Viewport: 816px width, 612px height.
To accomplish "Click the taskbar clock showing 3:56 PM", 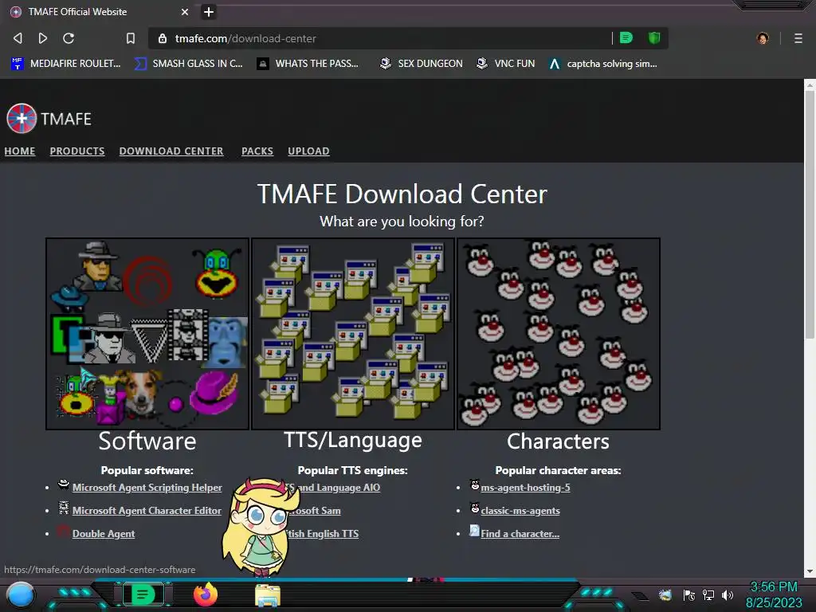I will (774, 594).
